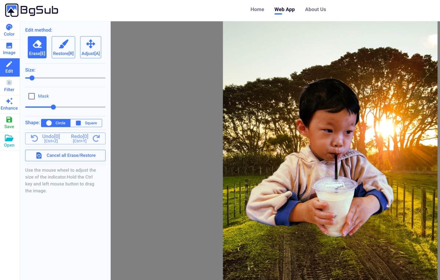
Task: Open the Enhance panel
Action: click(10, 104)
